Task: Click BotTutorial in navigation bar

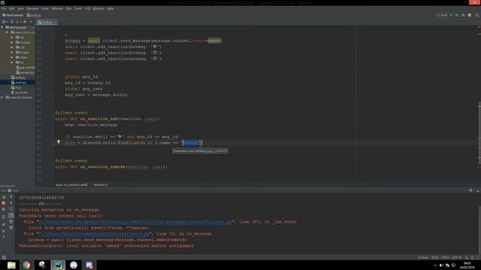Action: 13,15
